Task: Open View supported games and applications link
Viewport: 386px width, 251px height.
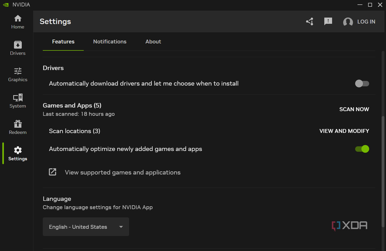Action: pyautogui.click(x=123, y=173)
